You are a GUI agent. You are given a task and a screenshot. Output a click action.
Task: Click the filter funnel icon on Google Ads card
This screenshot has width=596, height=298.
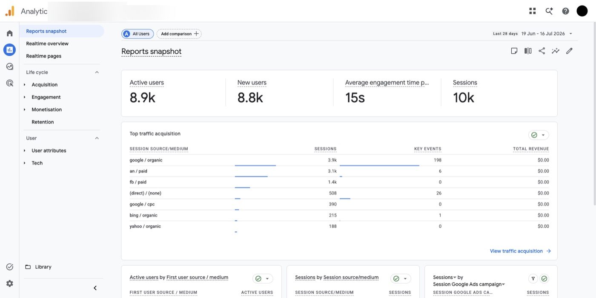click(x=533, y=279)
